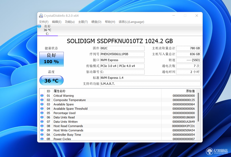The height and width of the screenshot is (157, 231).
Task: Click host reads total value 780 GB
Action: [x=188, y=48]
